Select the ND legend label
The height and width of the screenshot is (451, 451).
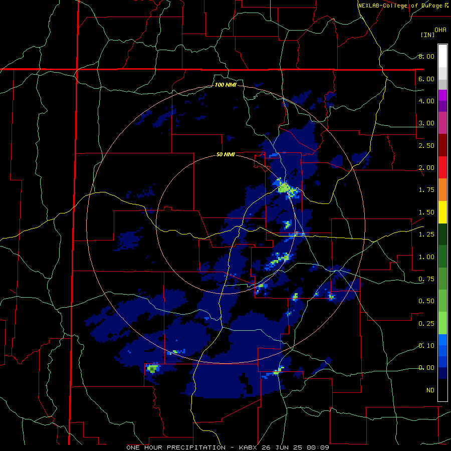tap(430, 390)
